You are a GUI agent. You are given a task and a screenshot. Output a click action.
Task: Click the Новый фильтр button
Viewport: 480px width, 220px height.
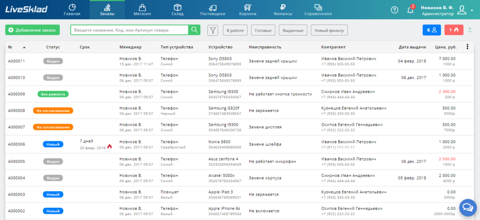click(x=329, y=30)
